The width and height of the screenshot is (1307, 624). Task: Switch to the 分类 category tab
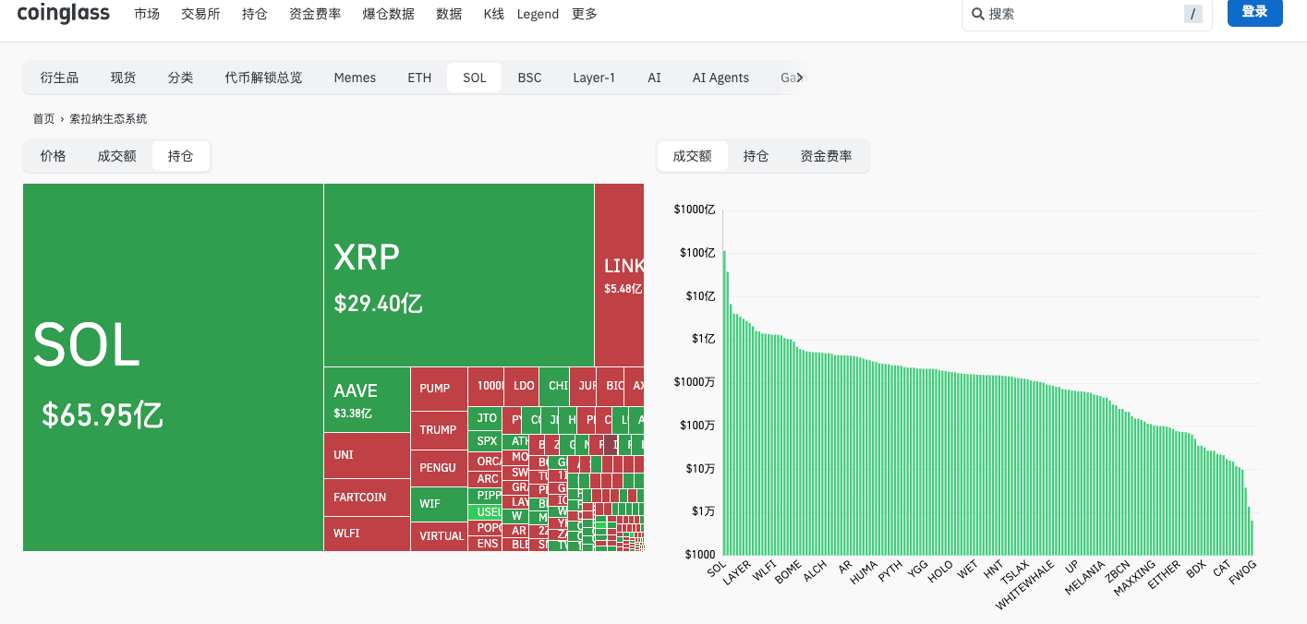click(x=181, y=78)
